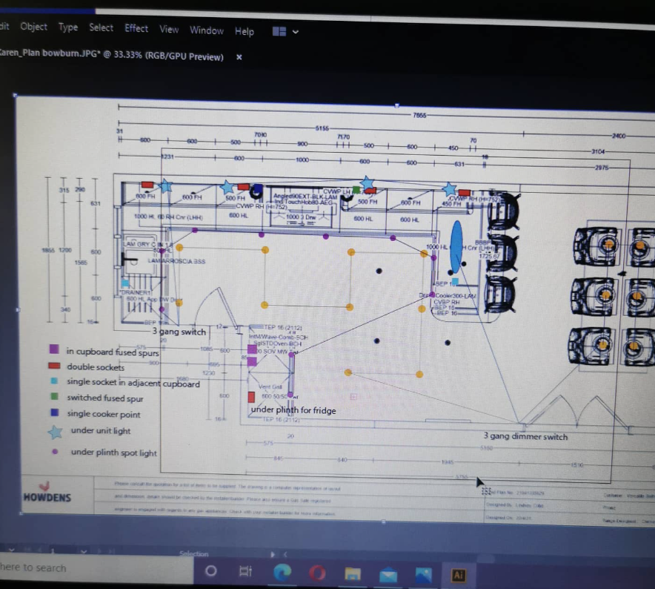Viewport: 655px width, 589px height.
Task: Launch Opera browser from taskbar
Action: [x=317, y=573]
